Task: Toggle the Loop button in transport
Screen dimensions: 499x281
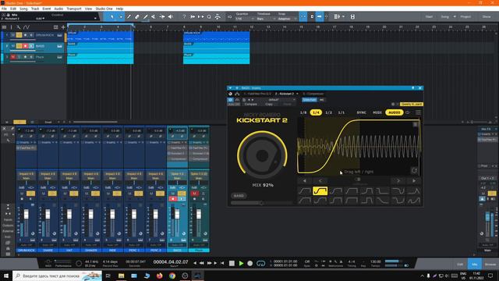Action: tap(260, 263)
